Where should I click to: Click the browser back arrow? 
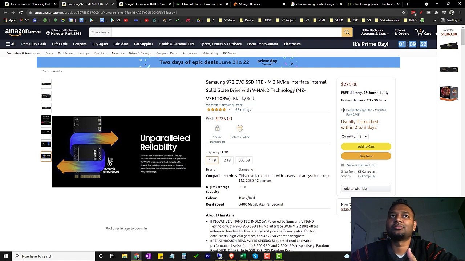[x=5, y=12]
